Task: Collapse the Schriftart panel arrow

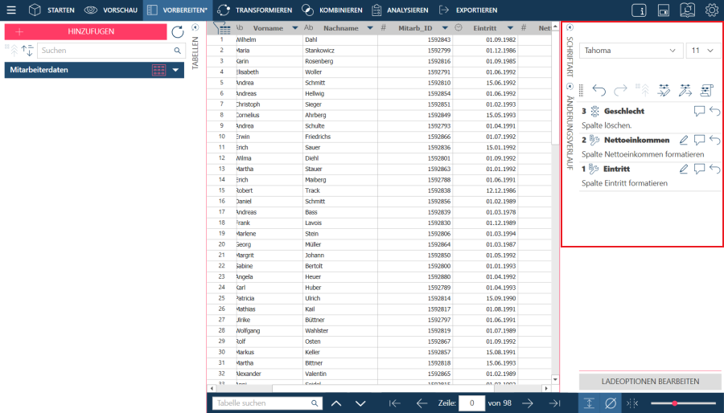Action: (x=570, y=27)
